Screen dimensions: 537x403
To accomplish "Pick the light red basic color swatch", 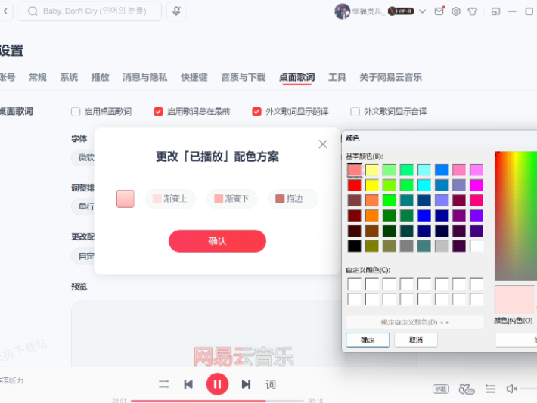I will 355,170.
